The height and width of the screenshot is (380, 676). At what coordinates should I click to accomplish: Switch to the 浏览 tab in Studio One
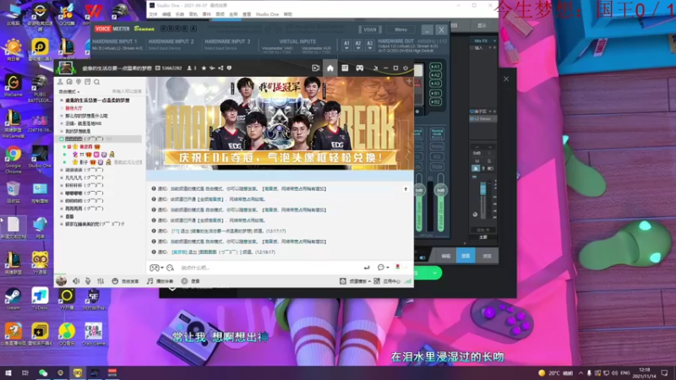pyautogui.click(x=487, y=256)
